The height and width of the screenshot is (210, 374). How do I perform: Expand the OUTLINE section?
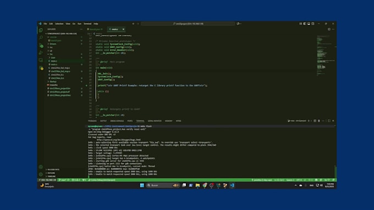[x=51, y=173]
